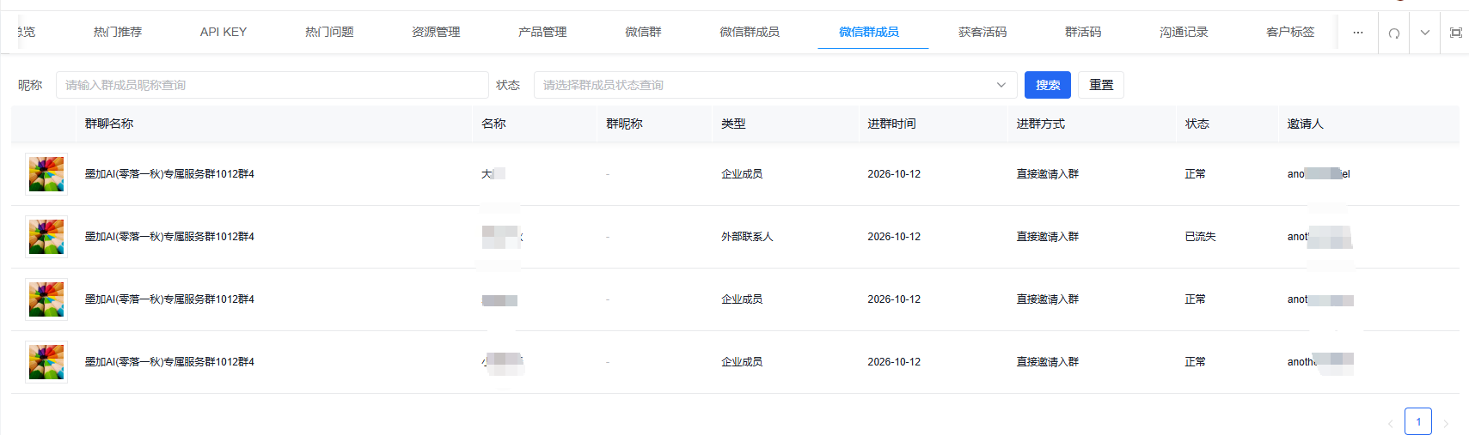Open the more tabs ellipsis icon
Screen dimensions: 1469x435
1357,33
